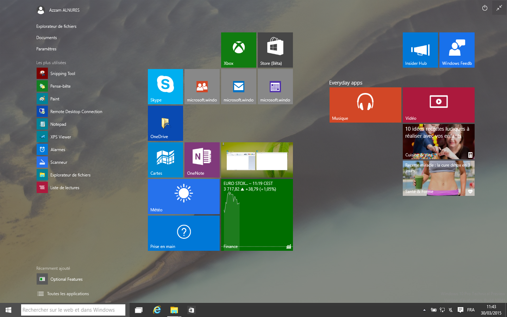Open the Cartes maps tile

(x=165, y=160)
